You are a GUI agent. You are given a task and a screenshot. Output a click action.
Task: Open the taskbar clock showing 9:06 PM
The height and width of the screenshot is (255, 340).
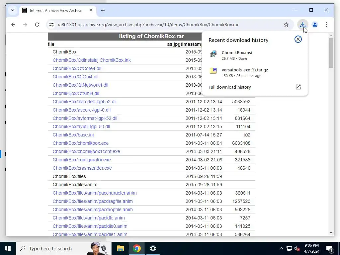tap(311, 248)
